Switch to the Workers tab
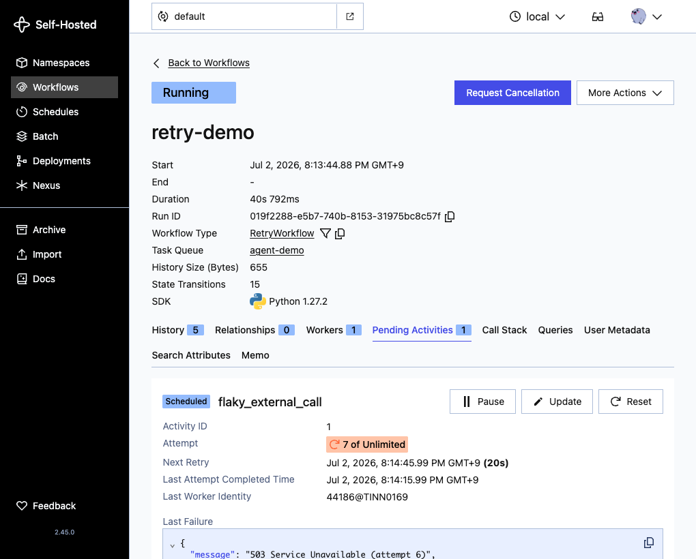 pos(334,330)
